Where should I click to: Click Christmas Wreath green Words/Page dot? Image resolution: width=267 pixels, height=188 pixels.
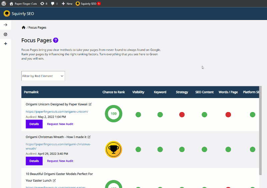click(x=228, y=149)
